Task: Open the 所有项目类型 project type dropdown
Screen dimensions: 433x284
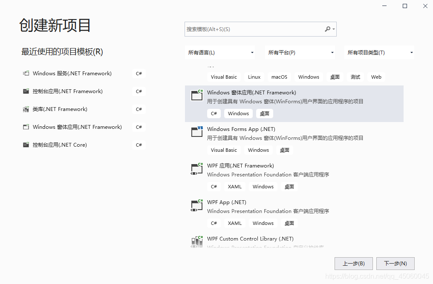Action: (x=379, y=53)
